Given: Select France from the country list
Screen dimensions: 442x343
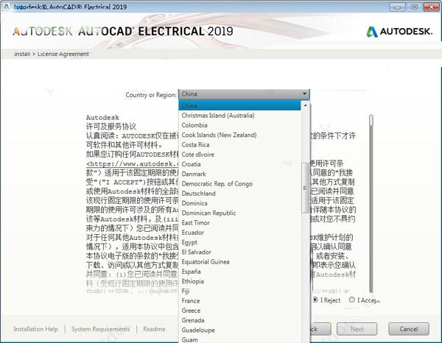Looking at the screenshot, I should [x=240, y=301].
